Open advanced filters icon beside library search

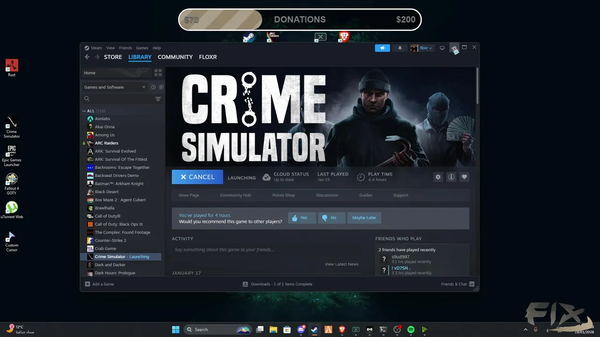[158, 99]
